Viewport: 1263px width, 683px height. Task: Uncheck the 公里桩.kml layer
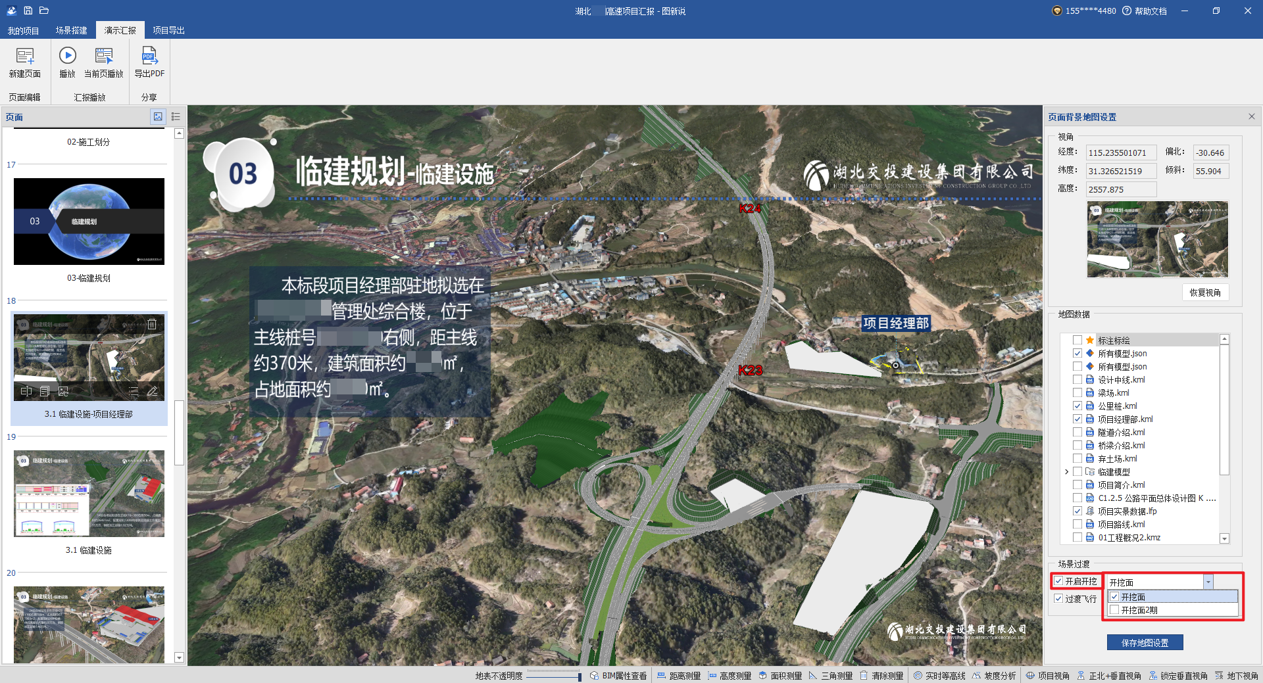(x=1077, y=406)
